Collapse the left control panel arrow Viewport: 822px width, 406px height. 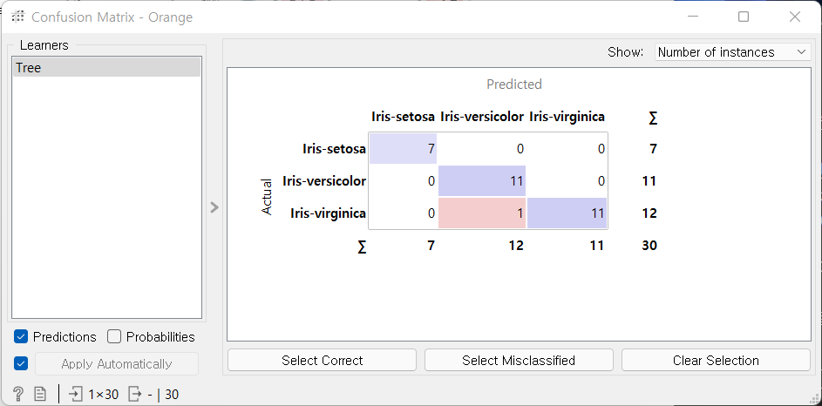point(214,207)
